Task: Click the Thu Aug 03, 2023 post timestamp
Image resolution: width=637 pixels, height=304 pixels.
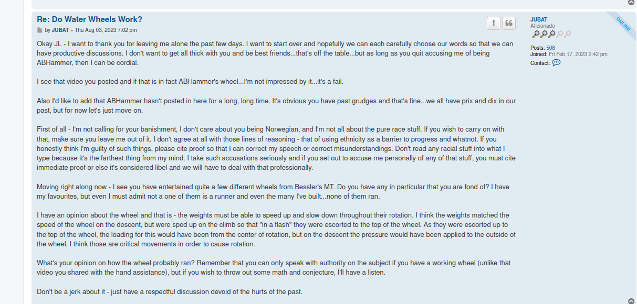Action: click(106, 30)
